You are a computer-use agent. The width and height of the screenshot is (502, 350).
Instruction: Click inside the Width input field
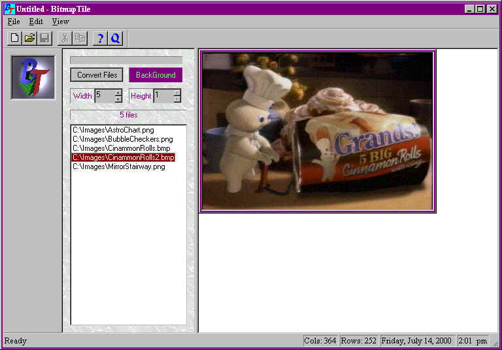104,96
